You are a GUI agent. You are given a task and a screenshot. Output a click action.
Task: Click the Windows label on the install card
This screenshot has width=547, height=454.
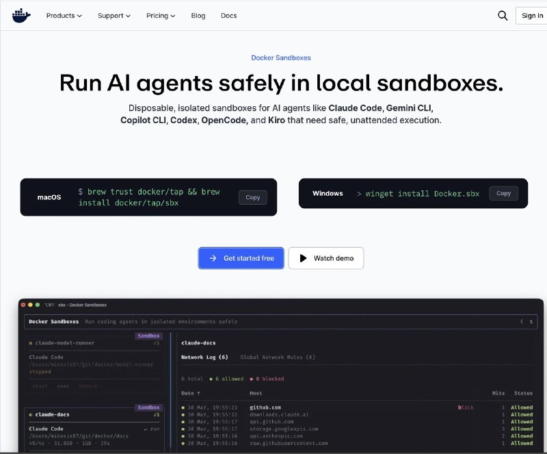pyautogui.click(x=328, y=193)
